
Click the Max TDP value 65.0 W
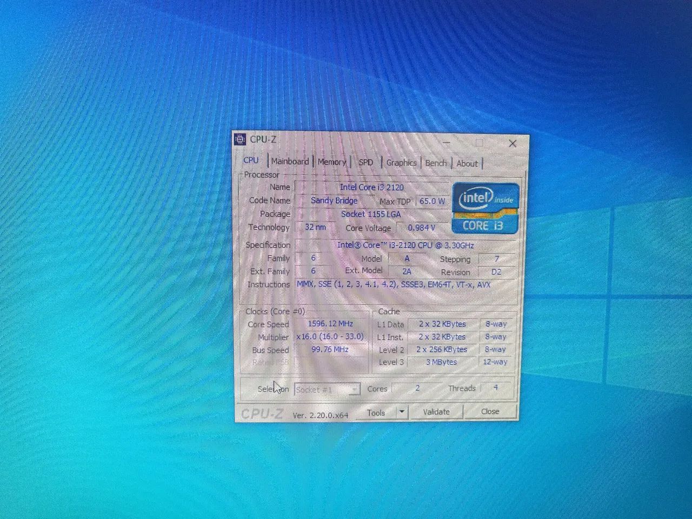click(x=432, y=201)
